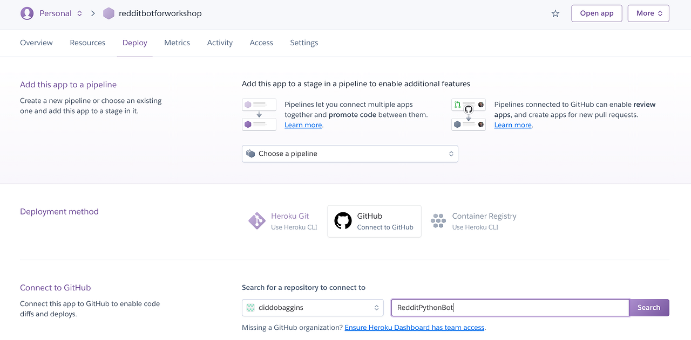The width and height of the screenshot is (691, 340).
Task: Open Learn more link about promote code
Action: (303, 125)
